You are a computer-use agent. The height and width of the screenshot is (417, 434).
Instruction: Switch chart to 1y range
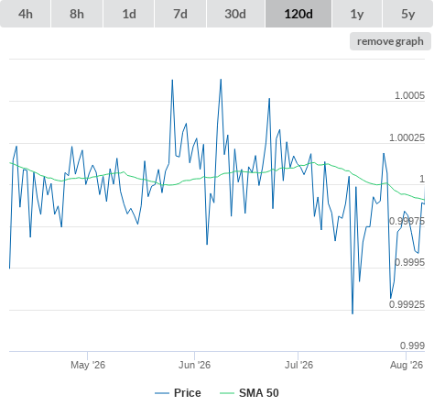(x=357, y=14)
